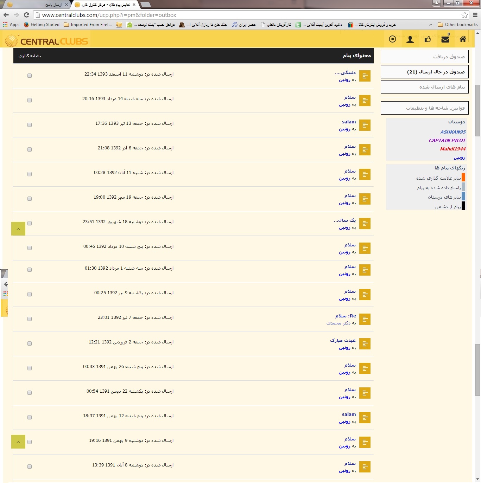Expand hidden bookmarks with » chevron
Viewport: 481px width, 483px height.
tap(430, 25)
